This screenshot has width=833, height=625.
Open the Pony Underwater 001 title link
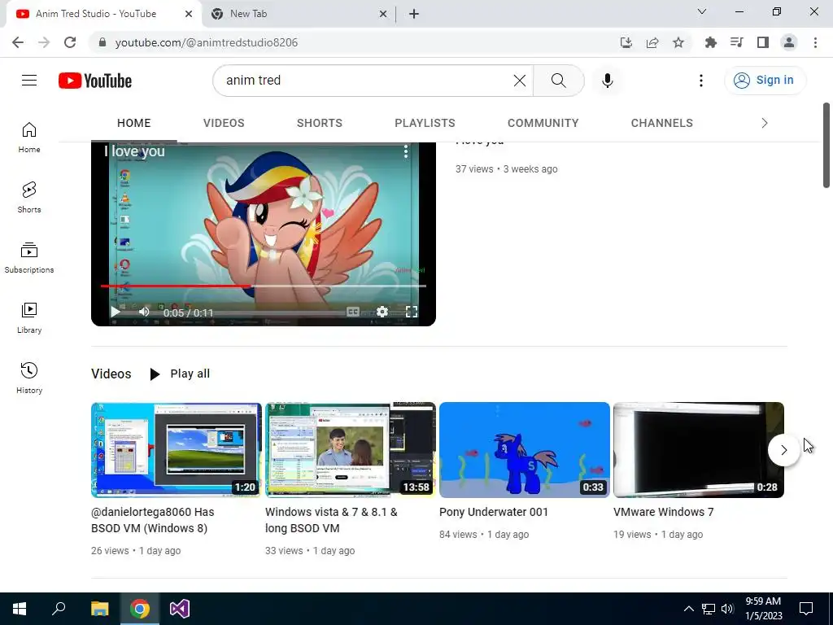[494, 512]
